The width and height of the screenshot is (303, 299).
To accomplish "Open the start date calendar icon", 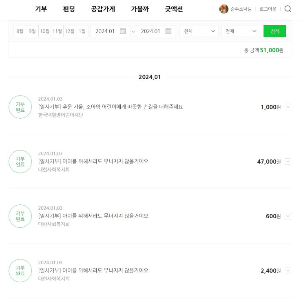I will click(x=123, y=31).
